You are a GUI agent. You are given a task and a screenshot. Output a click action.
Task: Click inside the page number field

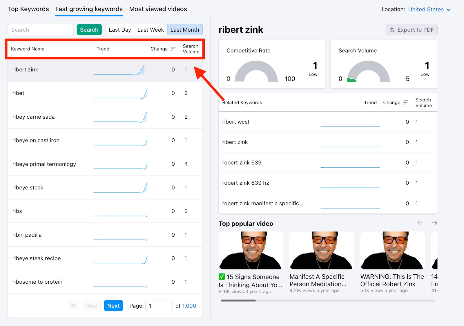pyautogui.click(x=159, y=305)
